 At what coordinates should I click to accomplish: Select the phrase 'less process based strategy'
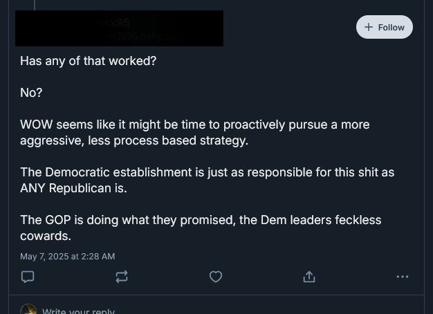(167, 141)
